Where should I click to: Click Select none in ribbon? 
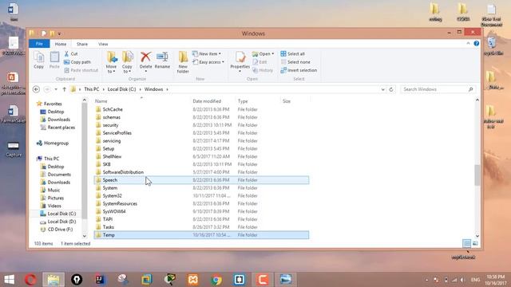point(295,62)
